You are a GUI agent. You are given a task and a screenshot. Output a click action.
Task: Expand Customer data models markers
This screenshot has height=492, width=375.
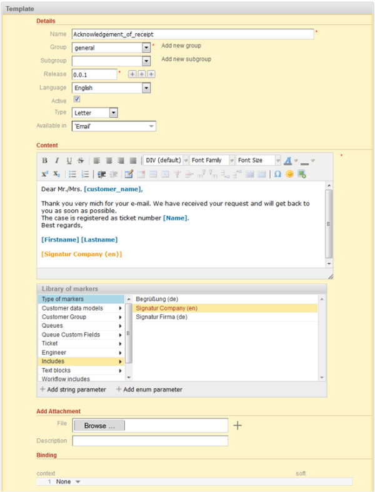coord(81,308)
